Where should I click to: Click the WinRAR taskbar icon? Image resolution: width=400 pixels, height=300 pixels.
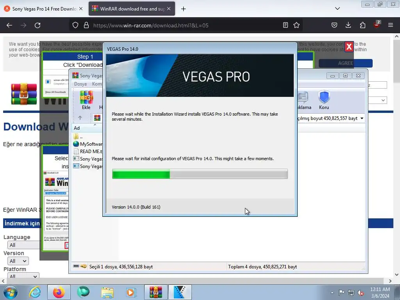click(156, 292)
